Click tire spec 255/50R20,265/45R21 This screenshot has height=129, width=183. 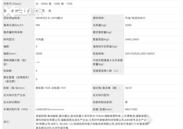click(140, 54)
